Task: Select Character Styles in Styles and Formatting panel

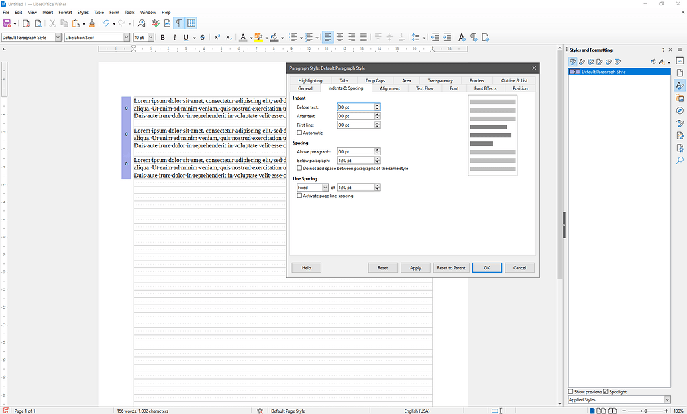Action: [x=581, y=61]
